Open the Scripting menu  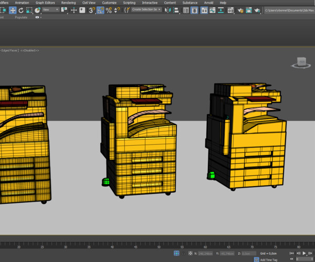(x=129, y=3)
